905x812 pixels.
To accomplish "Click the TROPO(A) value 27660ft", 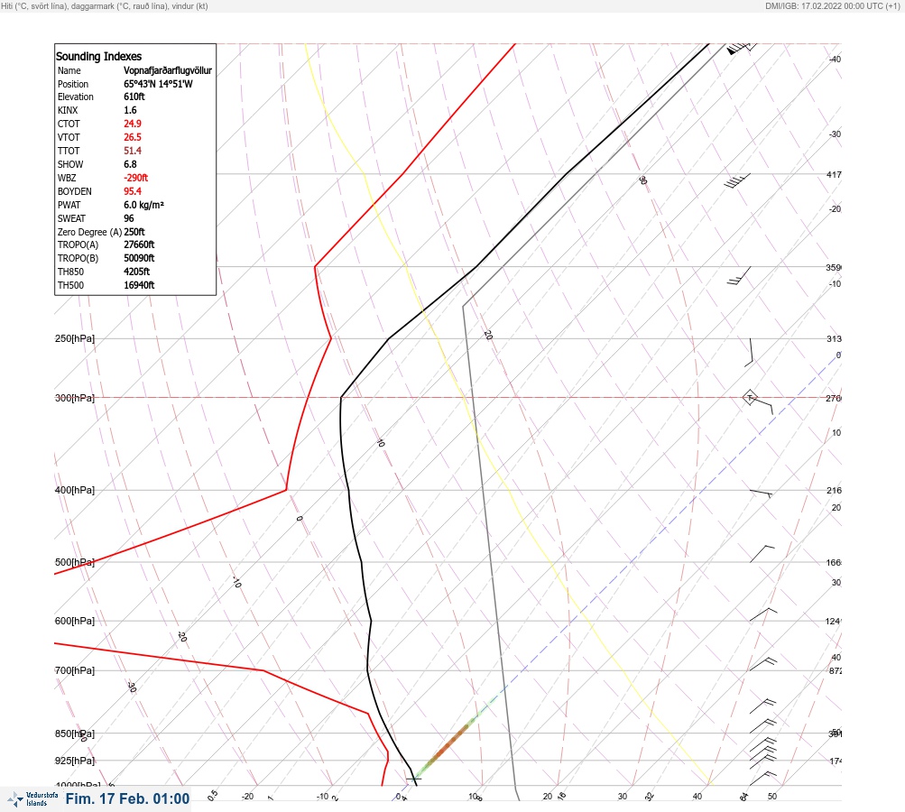I will [139, 245].
